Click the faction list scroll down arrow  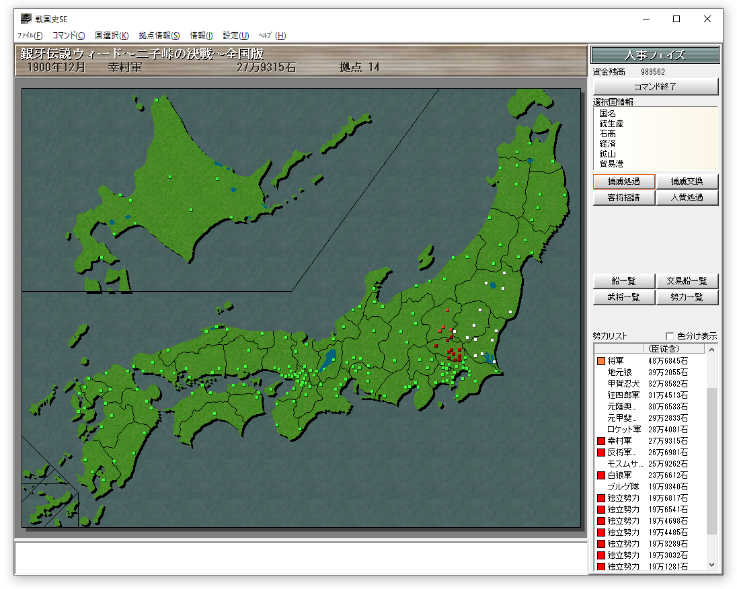click(712, 565)
